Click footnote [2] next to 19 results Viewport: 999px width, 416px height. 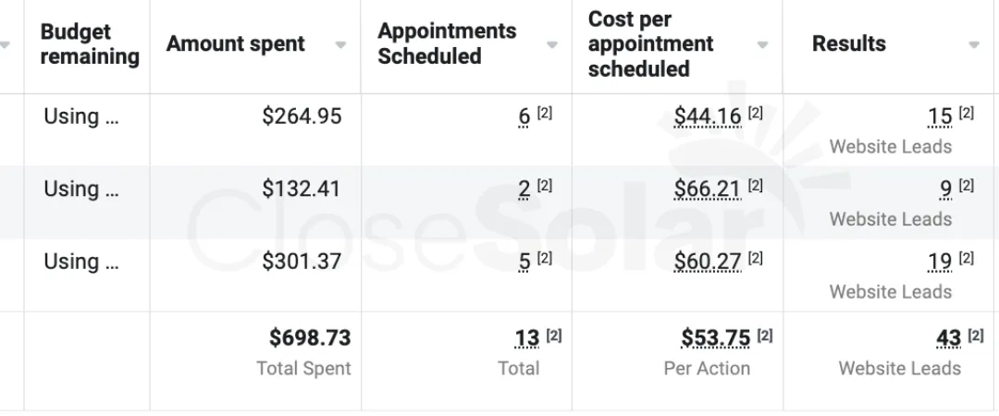[966, 258]
